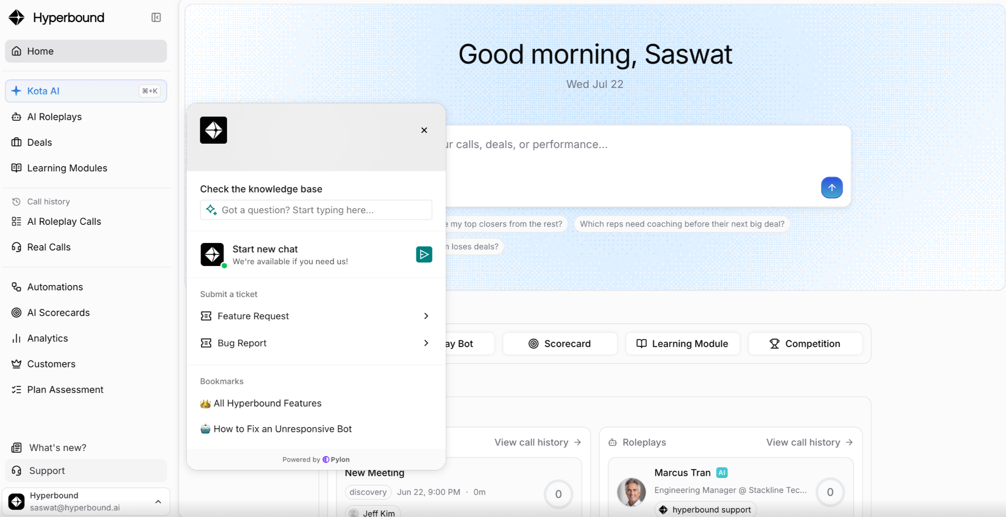Close the support widget popup
The image size is (1006, 517).
424,130
